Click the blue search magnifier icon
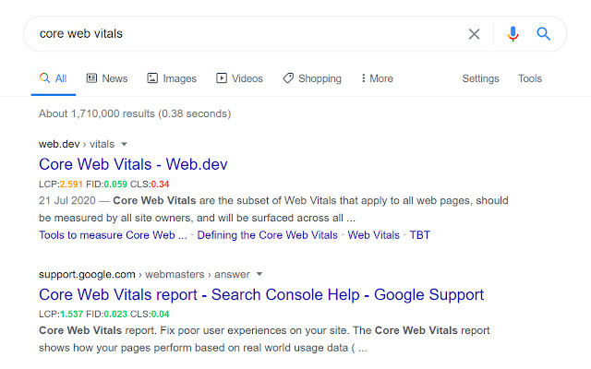The image size is (591, 369). [544, 34]
